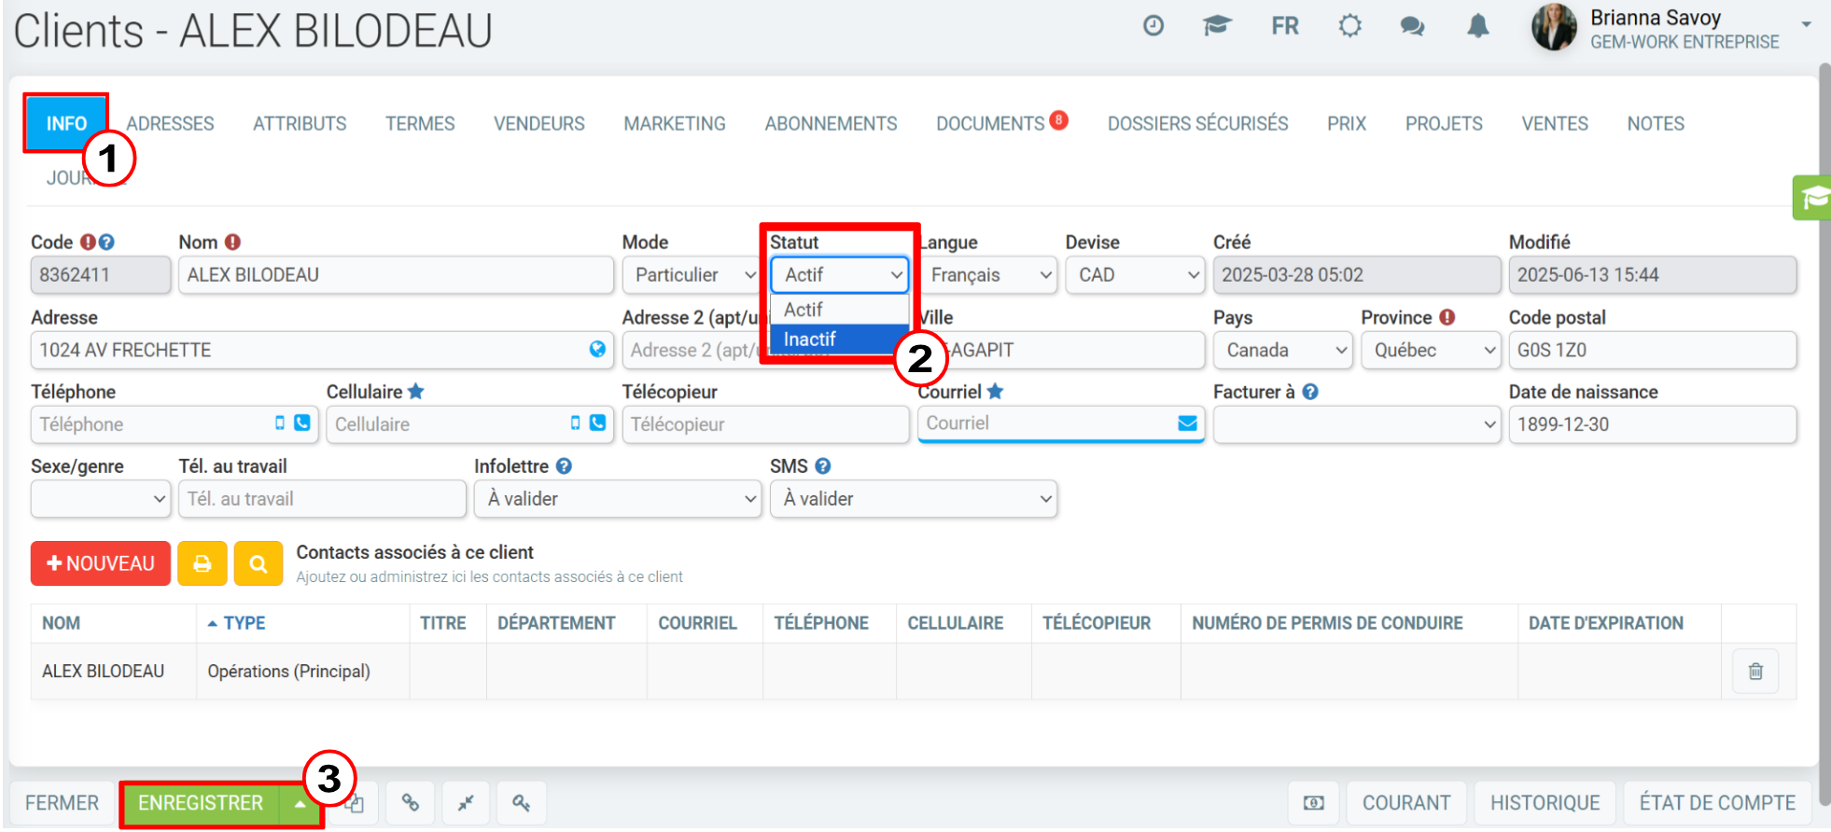Click Brianna Savoy's profile avatar
The image size is (1831, 832).
(1554, 27)
